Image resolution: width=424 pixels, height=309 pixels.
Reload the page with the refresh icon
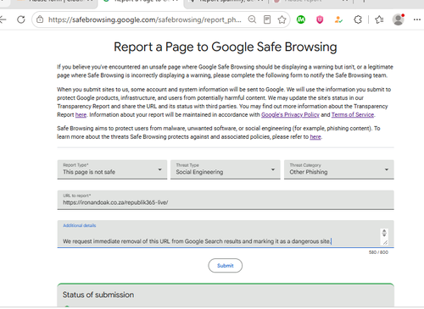(x=21, y=19)
